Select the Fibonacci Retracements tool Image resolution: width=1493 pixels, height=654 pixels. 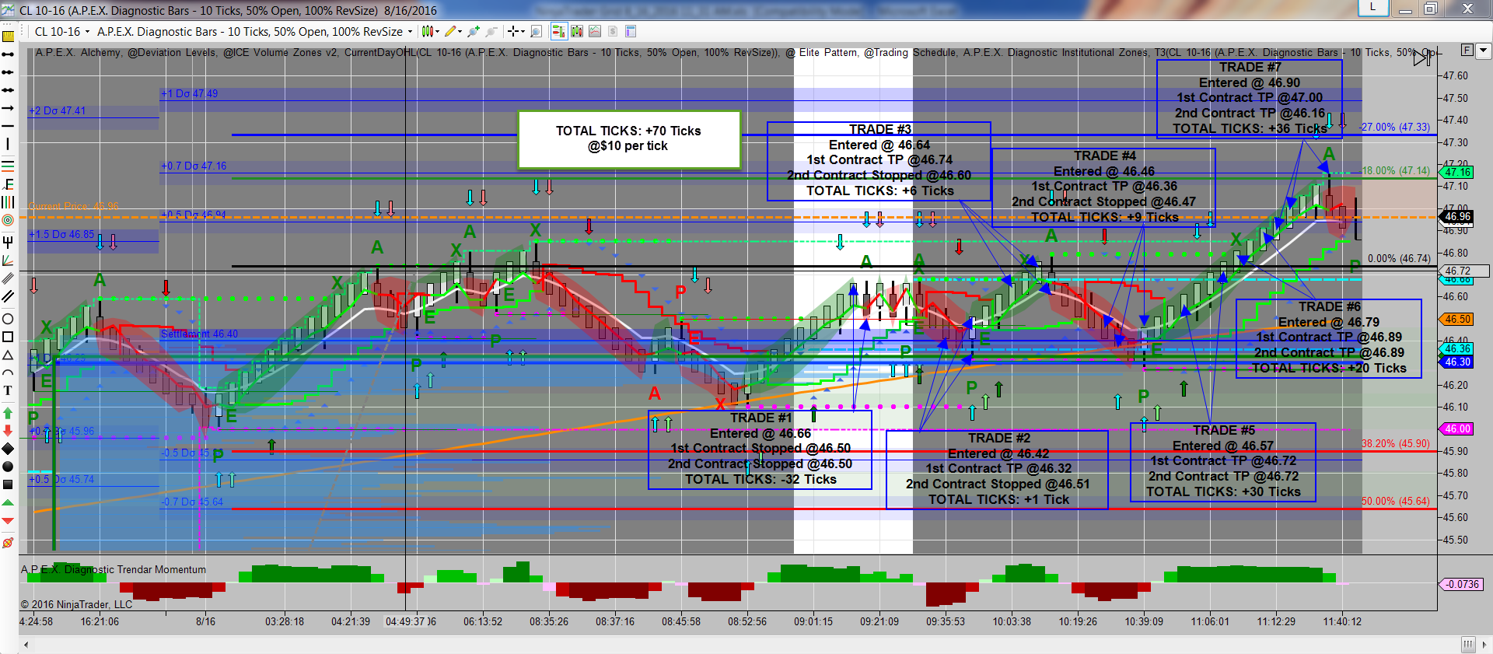click(x=8, y=165)
